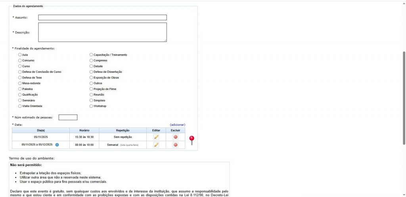Pick the Palestra radio button

pos(20,89)
